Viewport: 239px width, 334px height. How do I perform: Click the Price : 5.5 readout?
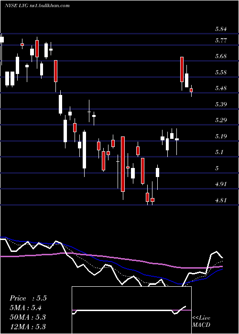coord(28,298)
